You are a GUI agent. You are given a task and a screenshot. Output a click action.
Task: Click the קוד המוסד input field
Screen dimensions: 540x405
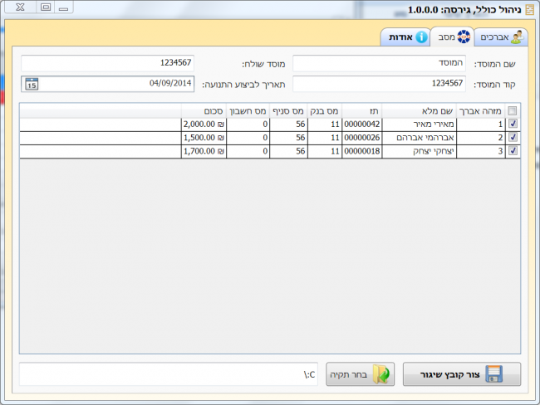[x=379, y=84]
